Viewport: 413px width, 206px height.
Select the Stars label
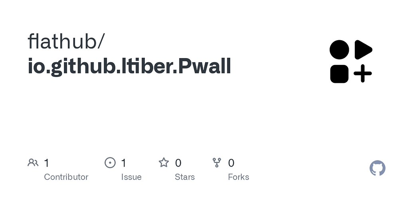click(185, 177)
